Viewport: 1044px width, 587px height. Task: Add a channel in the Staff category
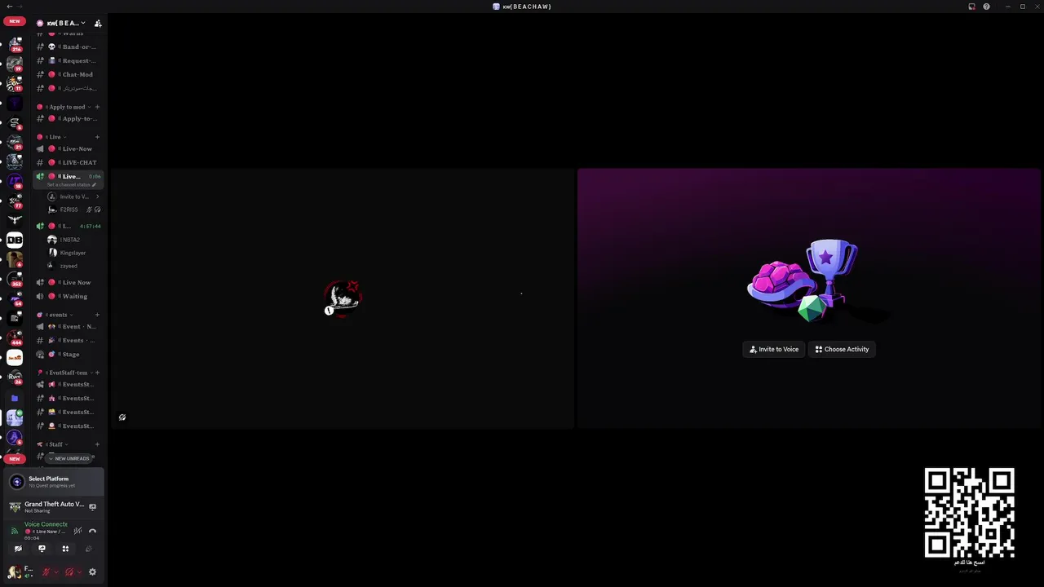click(x=97, y=444)
